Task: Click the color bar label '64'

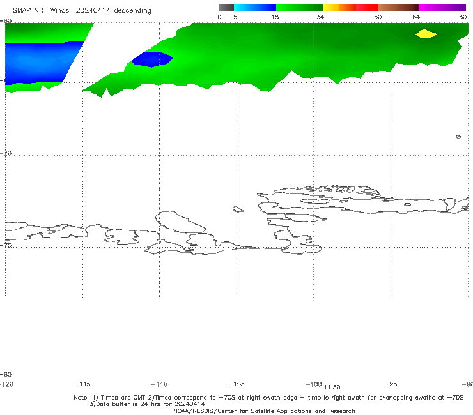Action: [x=416, y=17]
